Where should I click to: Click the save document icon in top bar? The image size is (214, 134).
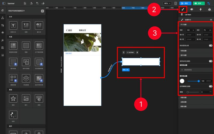(x=25, y=3)
